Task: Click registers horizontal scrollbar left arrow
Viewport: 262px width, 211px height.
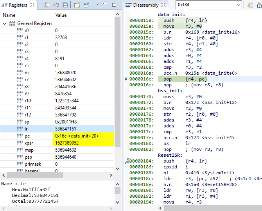Action: [4, 175]
